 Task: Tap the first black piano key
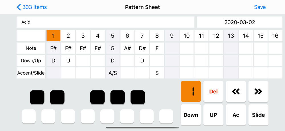pyautogui.click(x=37, y=97)
